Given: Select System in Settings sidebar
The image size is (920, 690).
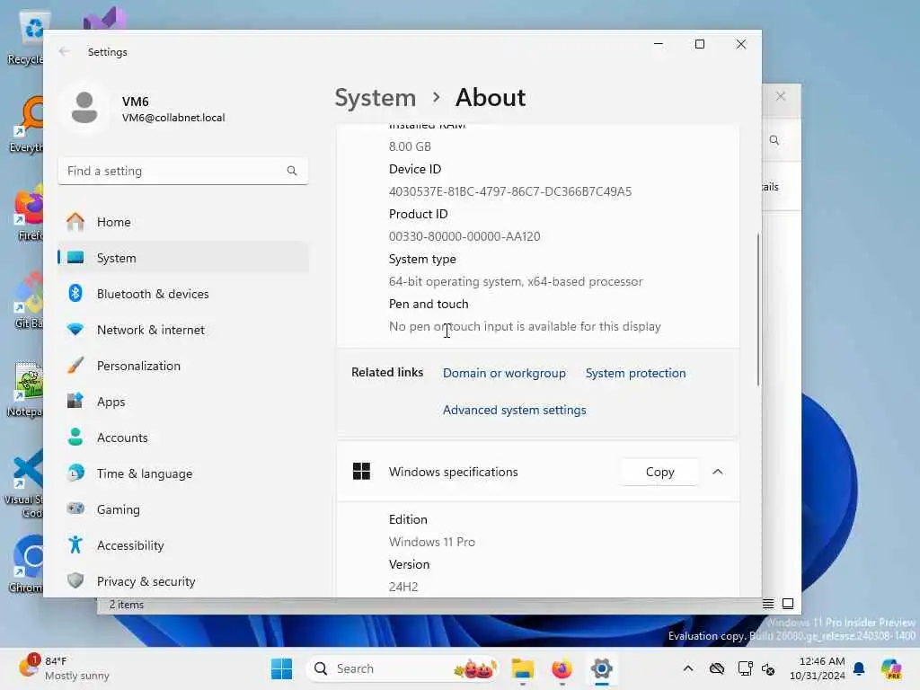Looking at the screenshot, I should click(x=183, y=258).
